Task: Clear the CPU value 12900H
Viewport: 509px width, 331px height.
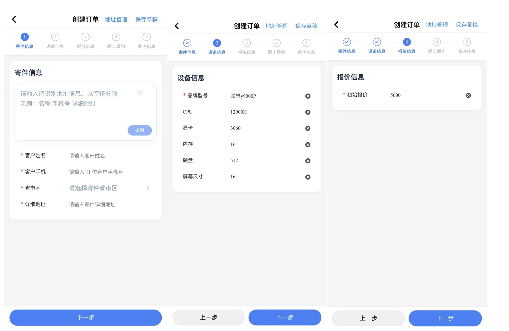Action: (x=308, y=112)
